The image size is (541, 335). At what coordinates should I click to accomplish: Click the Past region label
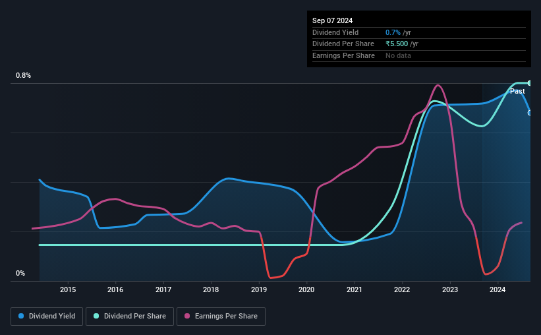point(517,91)
